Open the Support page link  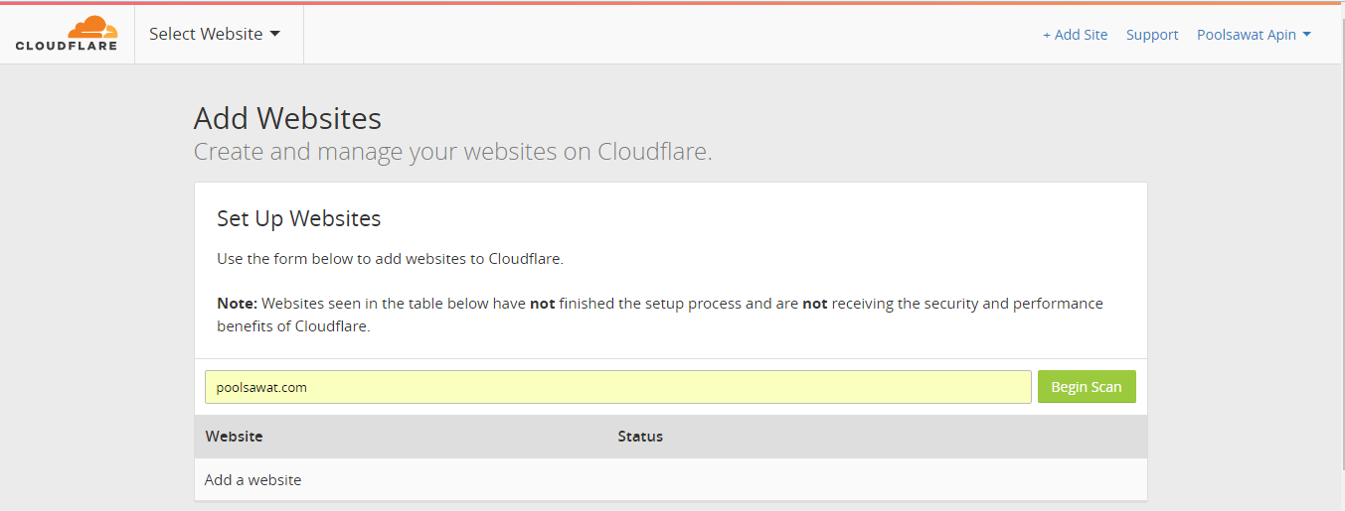1152,35
